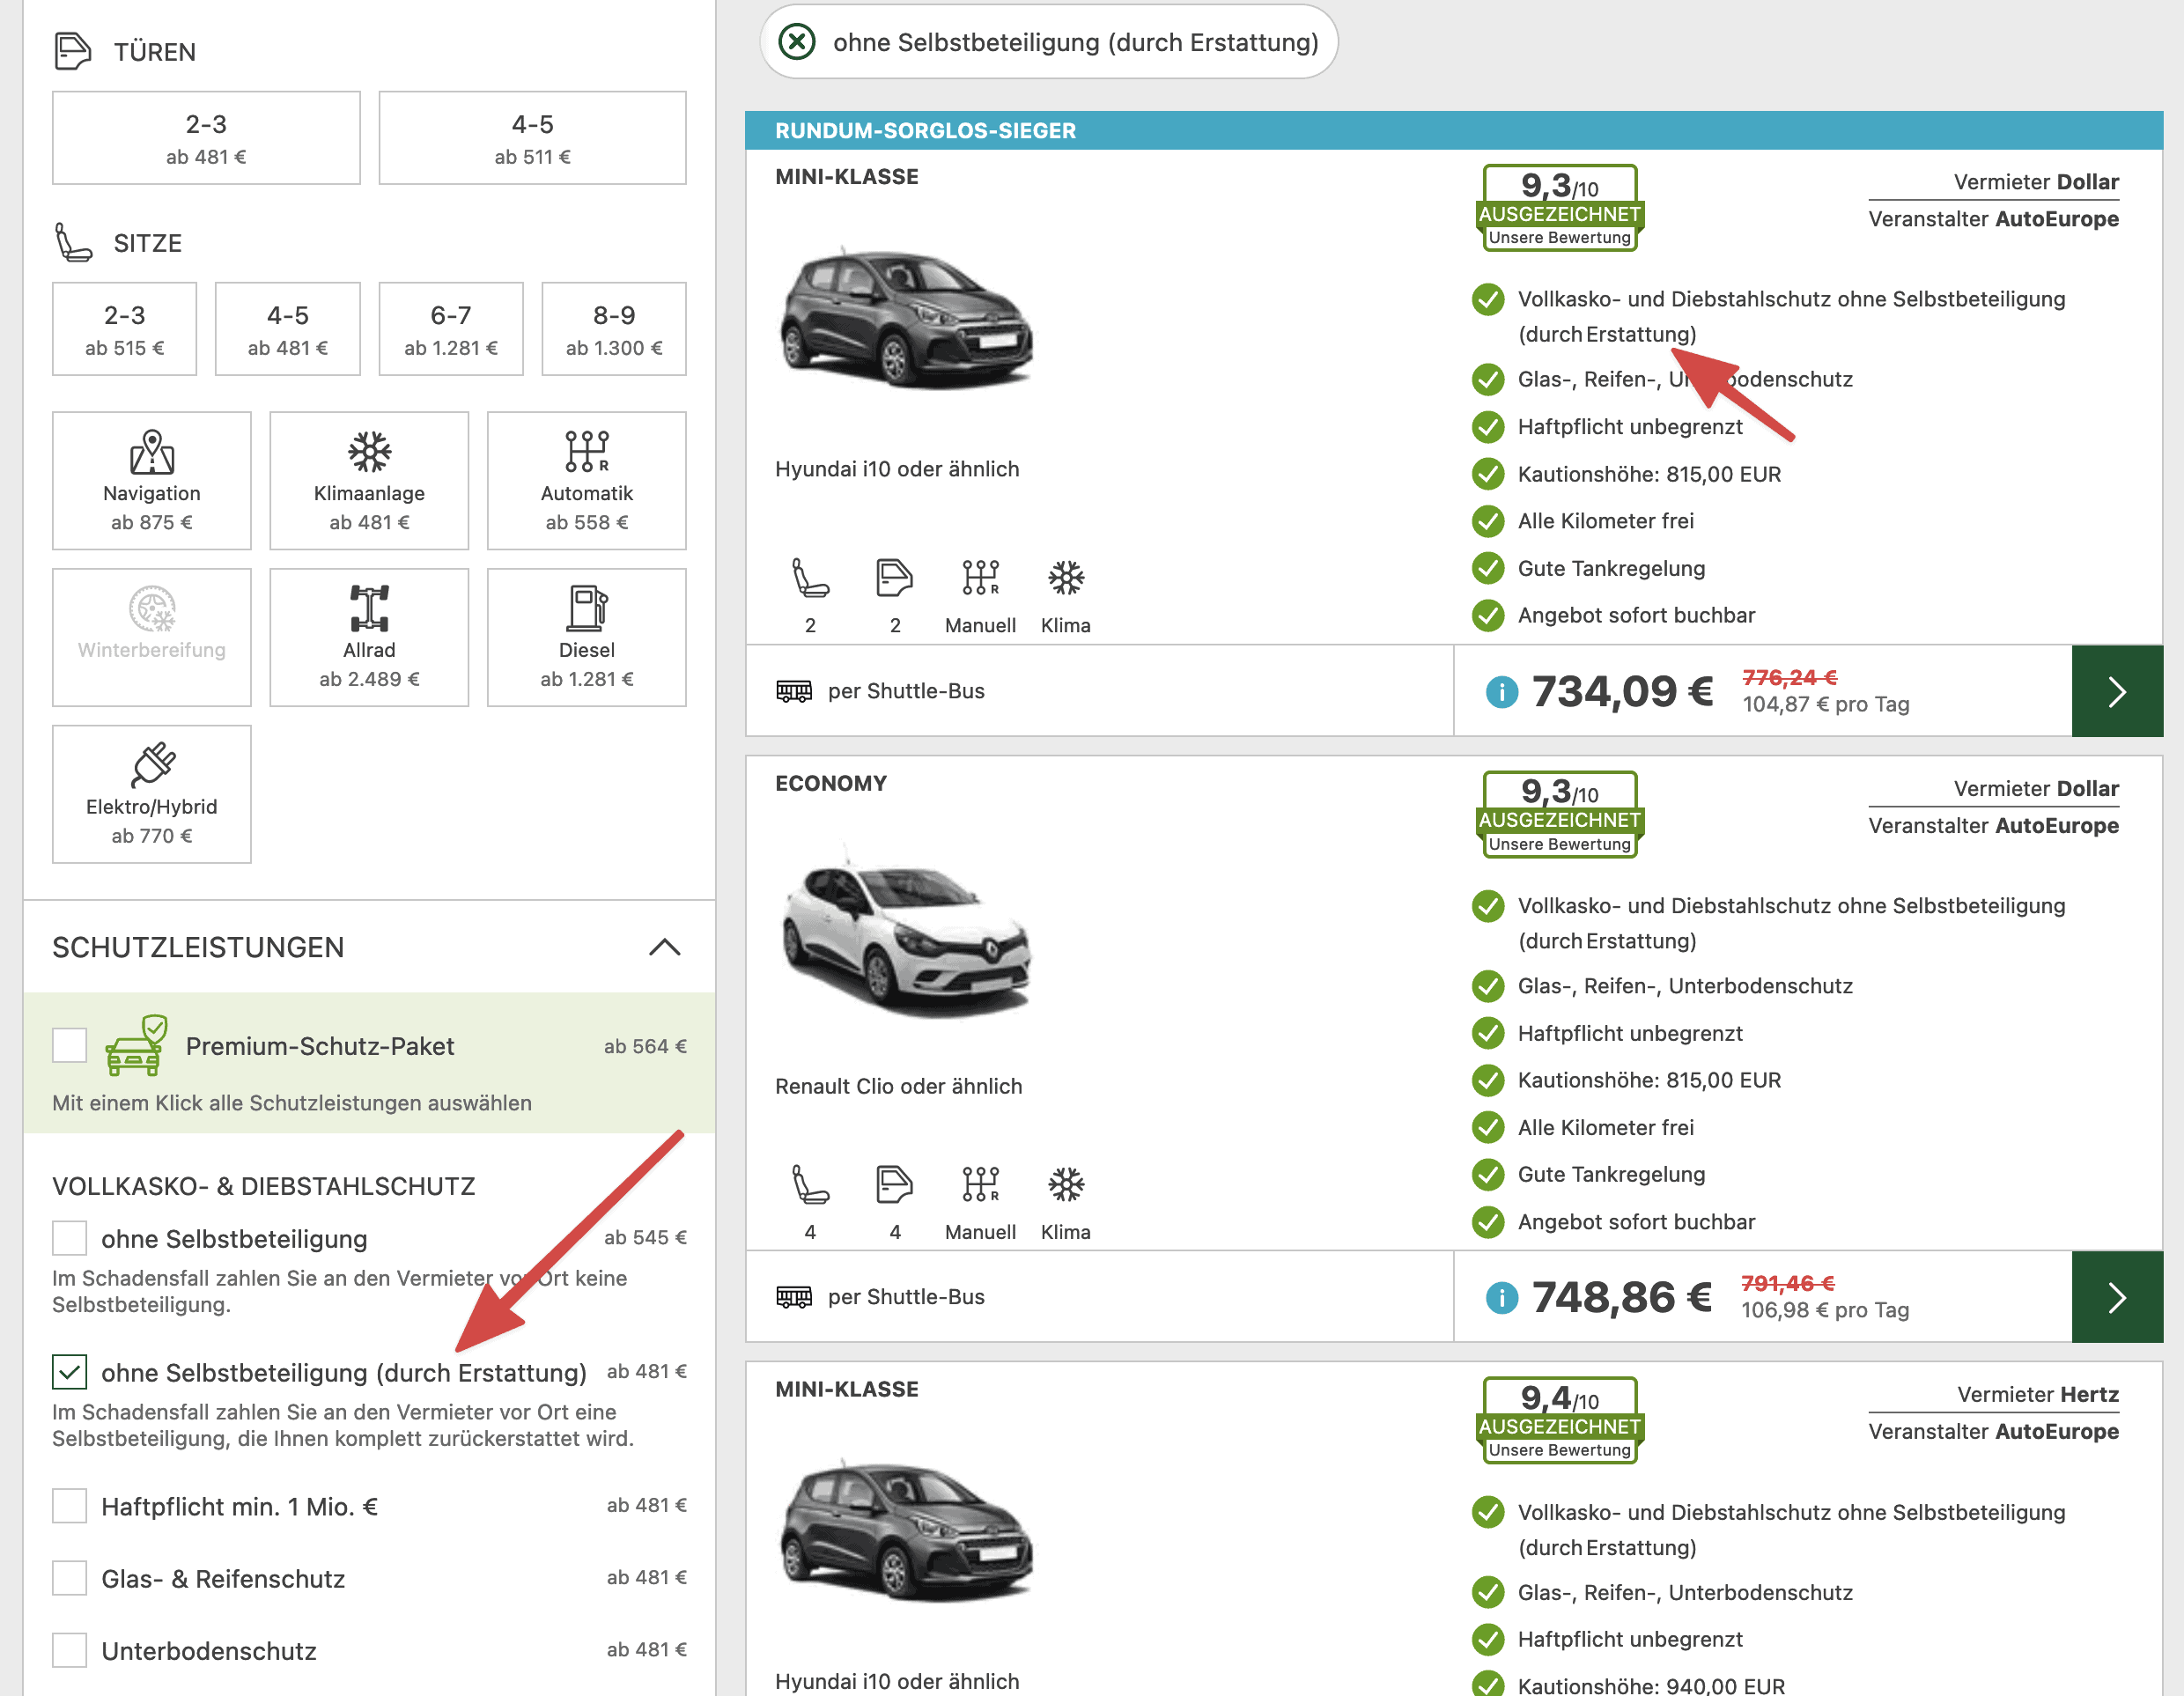Filter by 6-7 seats option
The image size is (2184, 1696).
pyautogui.click(x=450, y=329)
